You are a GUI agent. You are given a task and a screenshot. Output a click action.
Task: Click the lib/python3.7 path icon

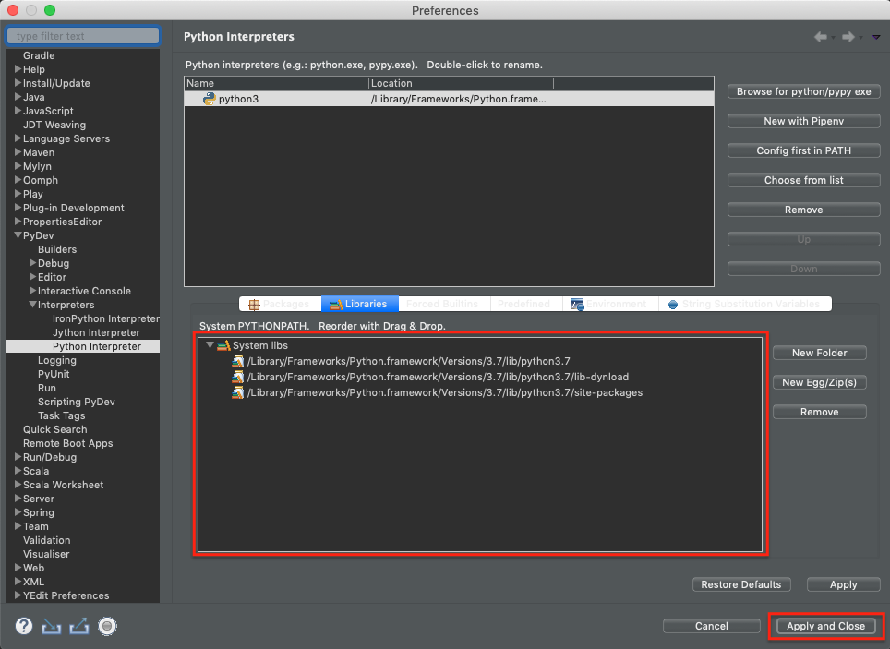pos(238,361)
